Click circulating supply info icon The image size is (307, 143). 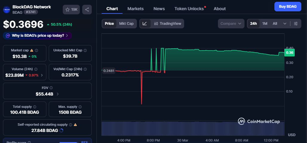71,125
